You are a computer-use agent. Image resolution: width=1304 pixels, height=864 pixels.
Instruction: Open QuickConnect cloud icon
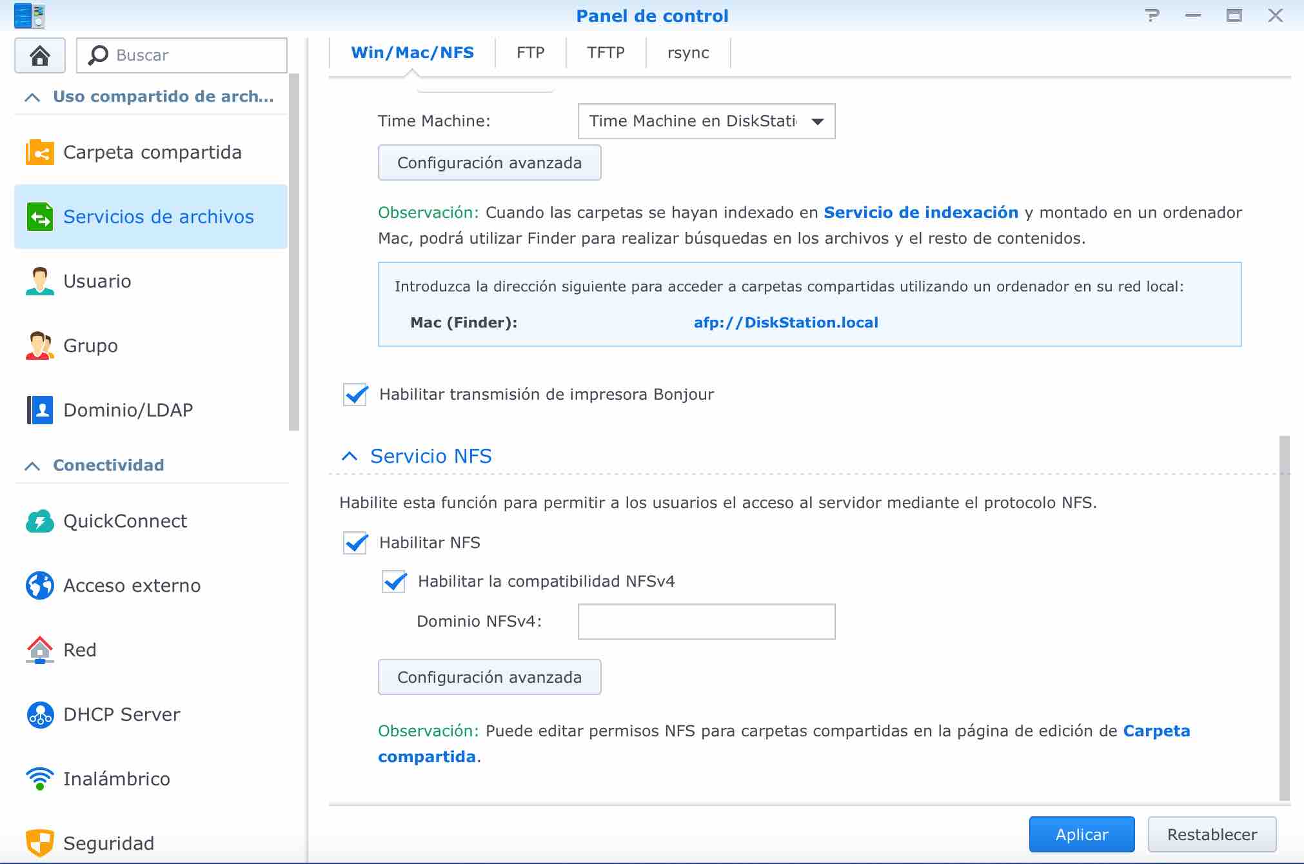click(x=40, y=521)
